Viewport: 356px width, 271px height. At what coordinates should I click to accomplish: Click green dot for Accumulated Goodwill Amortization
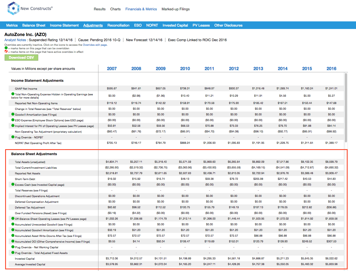13,230
